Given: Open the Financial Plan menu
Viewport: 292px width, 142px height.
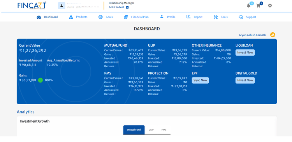Looking at the screenshot, I should (x=140, y=17).
